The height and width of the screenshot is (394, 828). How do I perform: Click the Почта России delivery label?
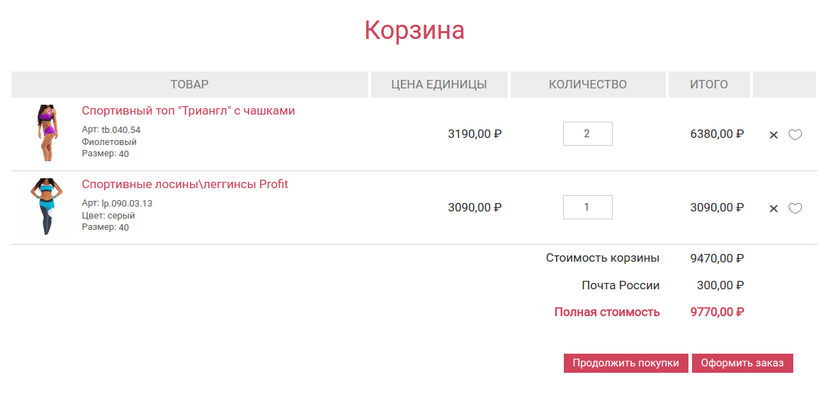[620, 286]
